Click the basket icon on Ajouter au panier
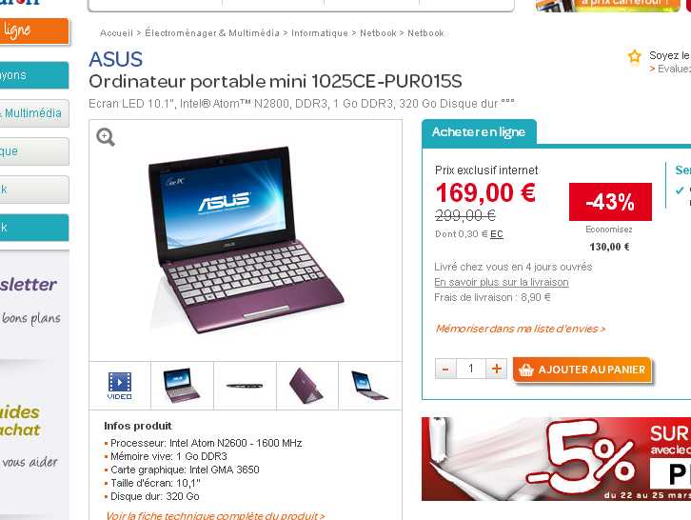Viewport: 691px width, 520px height. (525, 370)
